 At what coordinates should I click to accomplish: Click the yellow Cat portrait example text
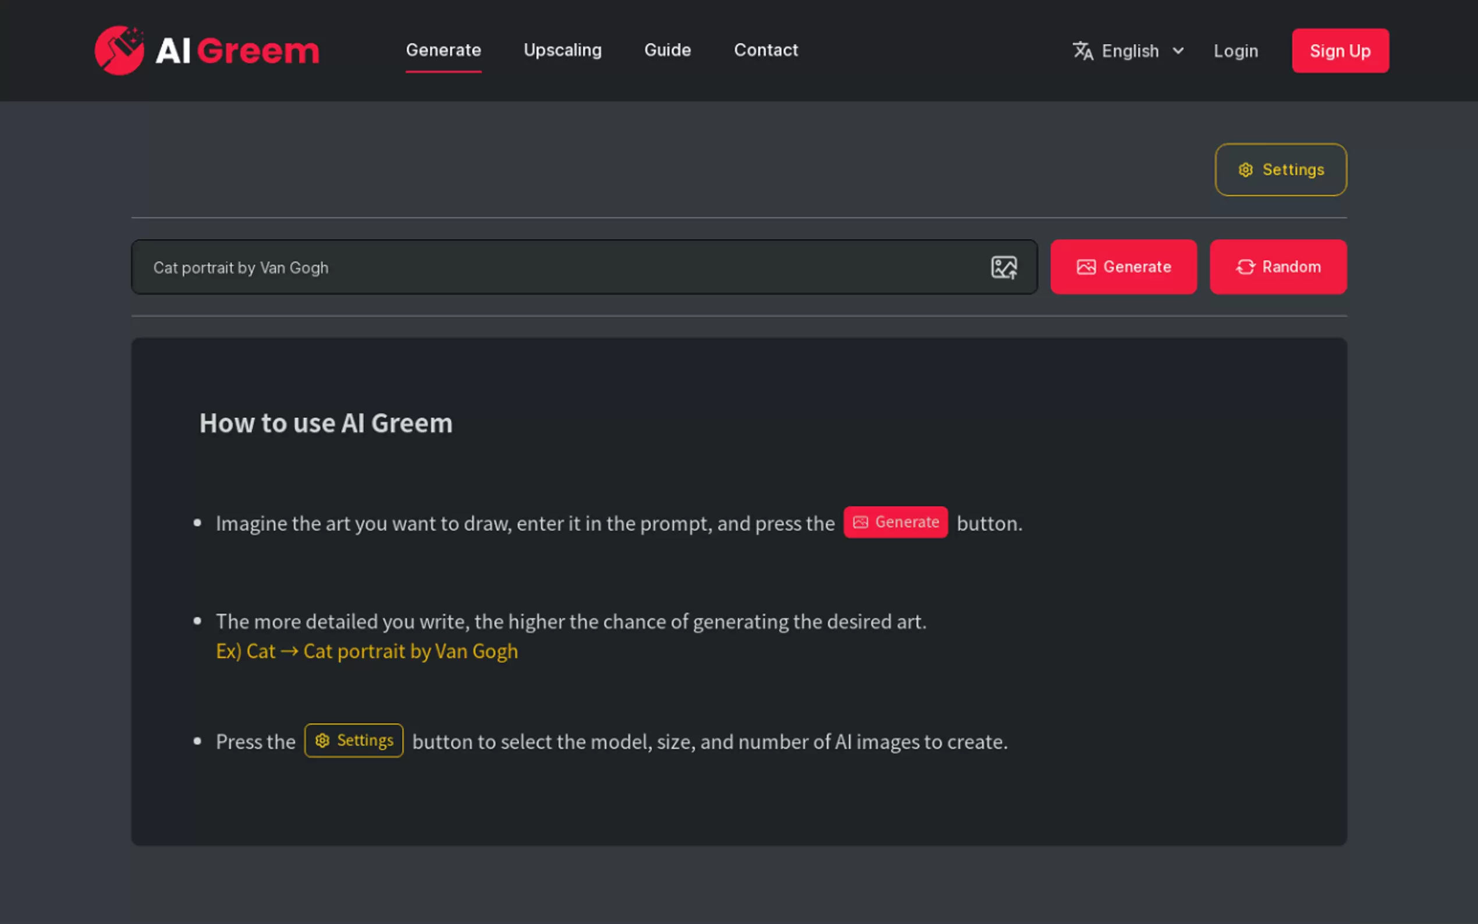410,652
